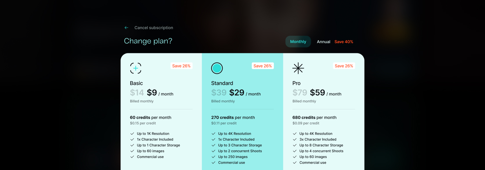Click checkmark beside Up to 8 Character Storage
485x170 pixels.
[x=295, y=145]
